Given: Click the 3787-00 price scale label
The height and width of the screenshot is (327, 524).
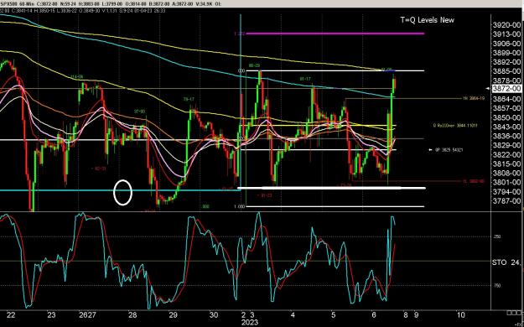Looking at the screenshot, I should [x=506, y=201].
